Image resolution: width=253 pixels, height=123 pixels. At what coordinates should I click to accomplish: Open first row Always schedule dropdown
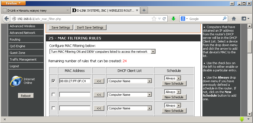pos(179,78)
